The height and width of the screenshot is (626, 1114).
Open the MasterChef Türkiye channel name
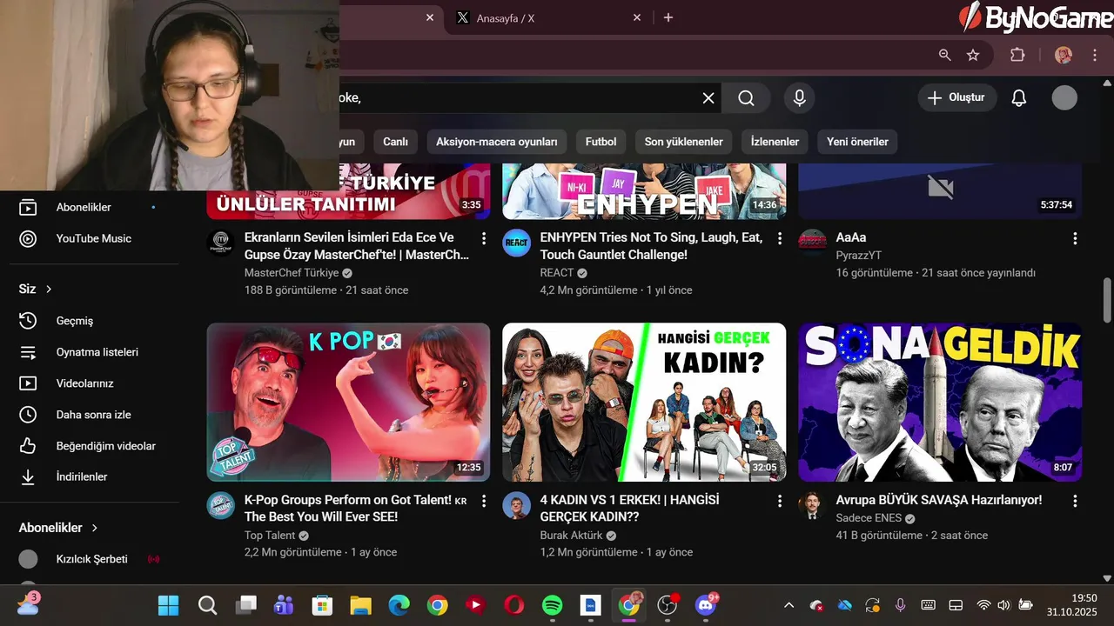click(x=292, y=272)
